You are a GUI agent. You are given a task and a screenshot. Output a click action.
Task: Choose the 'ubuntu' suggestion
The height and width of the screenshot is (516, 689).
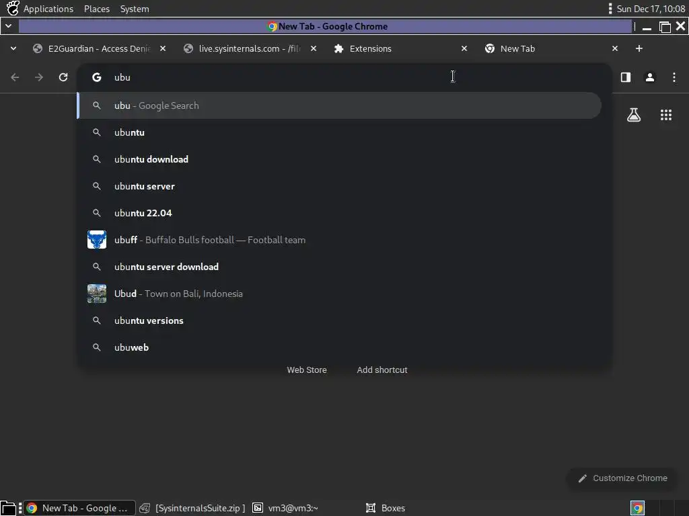339,132
